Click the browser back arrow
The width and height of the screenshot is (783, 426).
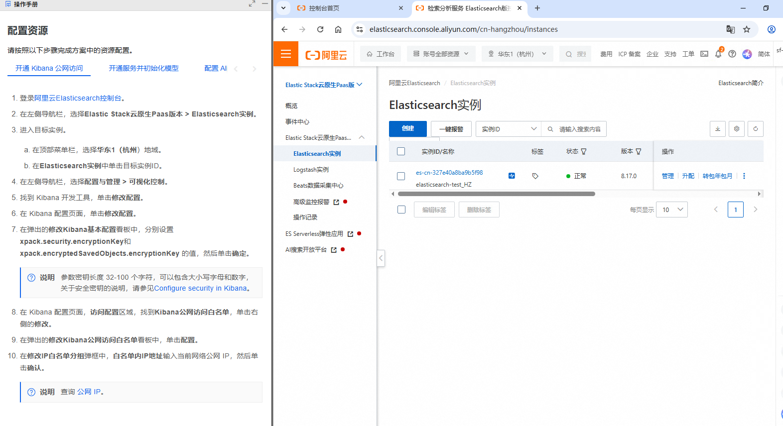(x=284, y=29)
